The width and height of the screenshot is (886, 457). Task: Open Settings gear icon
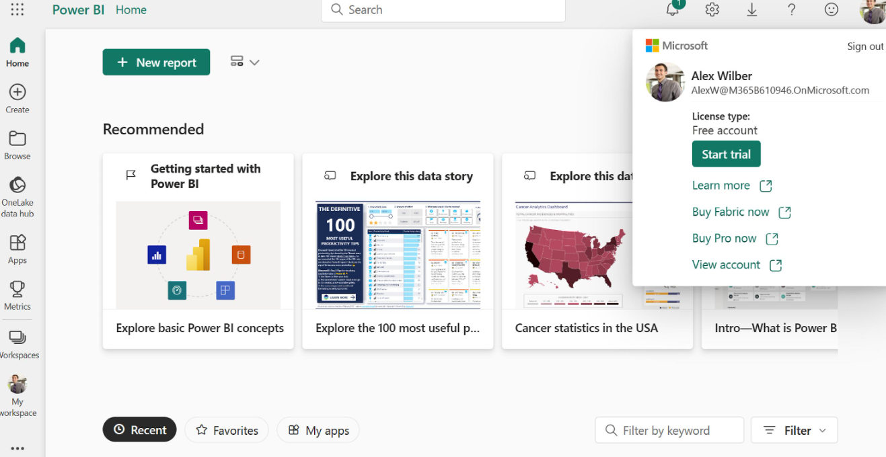click(x=712, y=9)
